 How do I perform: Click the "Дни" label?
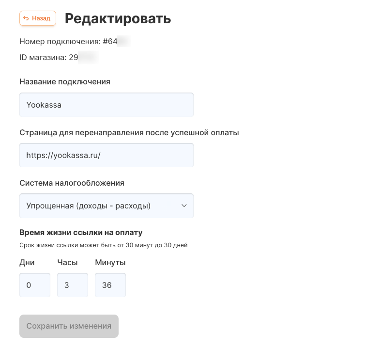tap(27, 263)
